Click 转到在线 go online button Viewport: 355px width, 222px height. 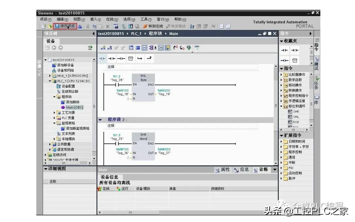coord(153,26)
